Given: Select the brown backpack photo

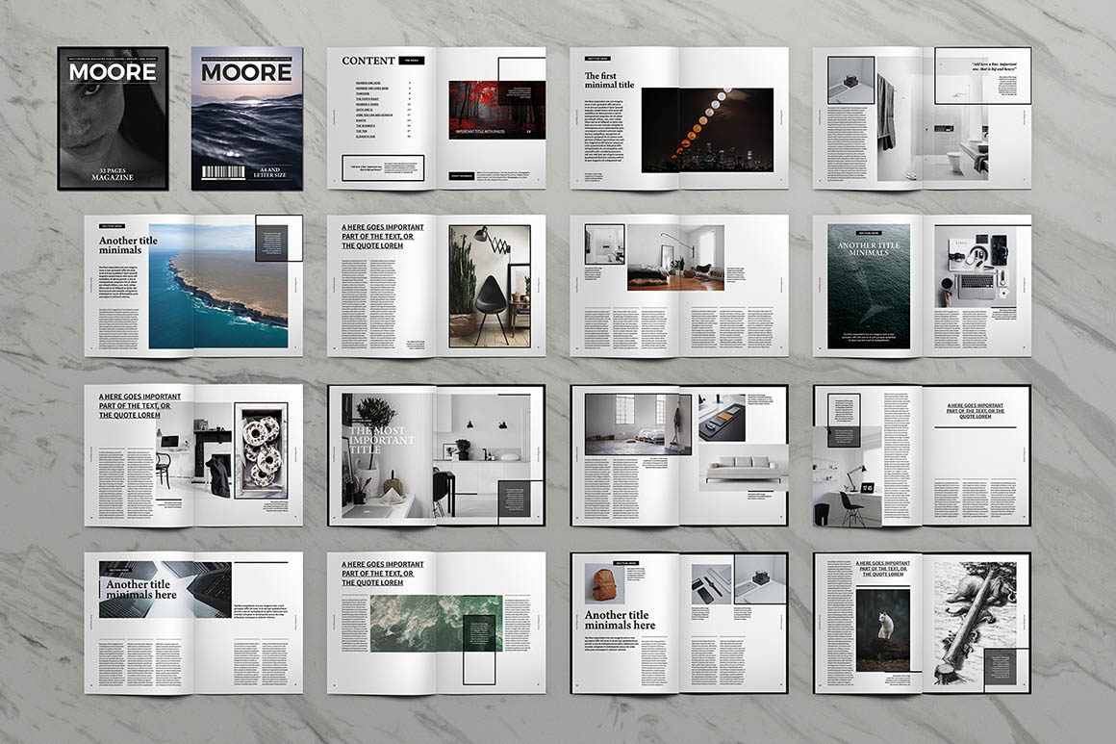Looking at the screenshot, I should (604, 583).
